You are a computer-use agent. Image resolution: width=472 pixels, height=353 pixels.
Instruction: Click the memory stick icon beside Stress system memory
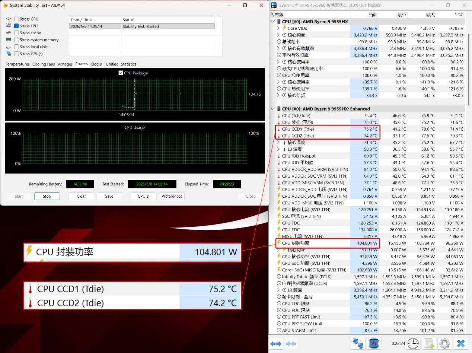[8, 40]
